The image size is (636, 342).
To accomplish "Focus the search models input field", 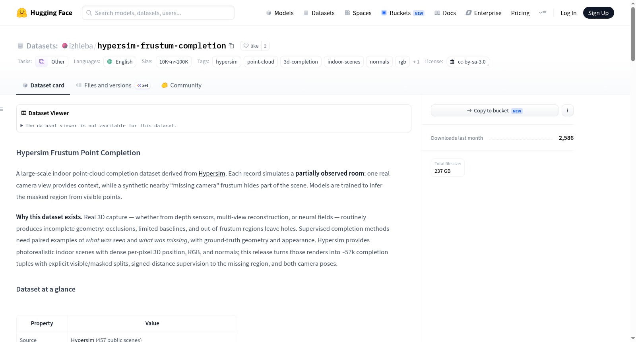I will (158, 13).
